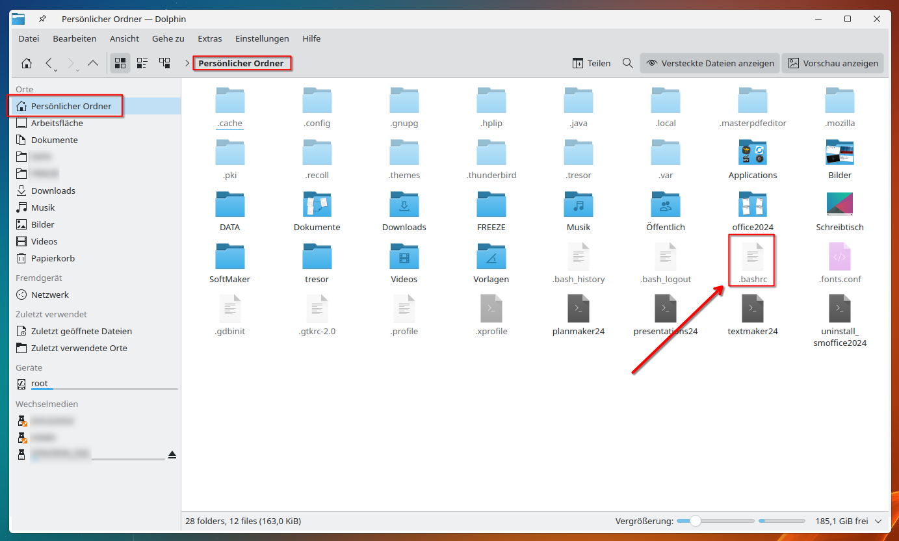Open the Ansicht menu
This screenshot has height=541, width=899.
pos(124,38)
